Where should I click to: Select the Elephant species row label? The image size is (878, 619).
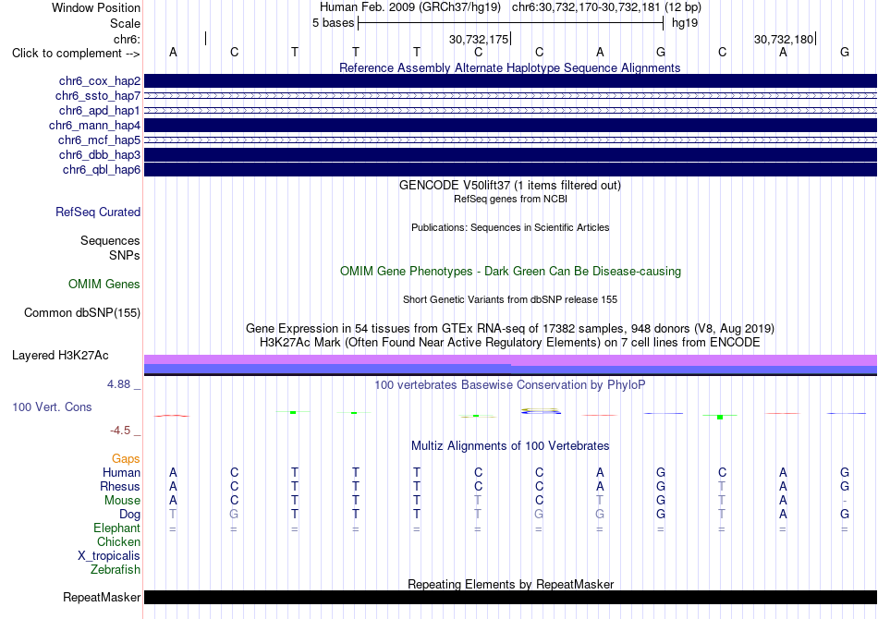pyautogui.click(x=117, y=528)
